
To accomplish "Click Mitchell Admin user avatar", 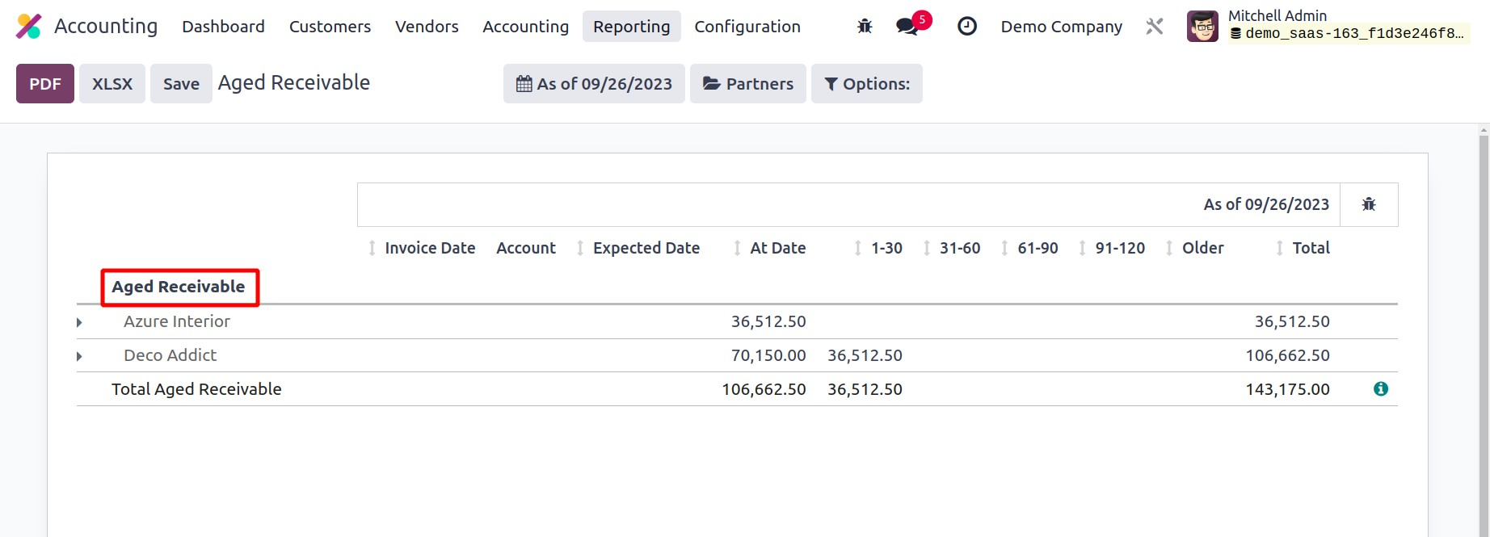I will 1202,27.
